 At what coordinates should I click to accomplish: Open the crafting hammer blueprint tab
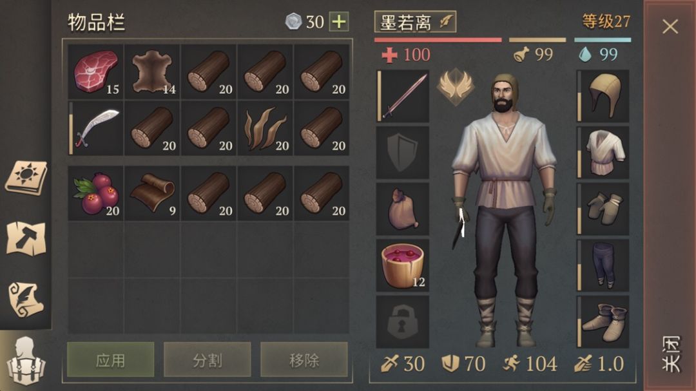(26, 238)
